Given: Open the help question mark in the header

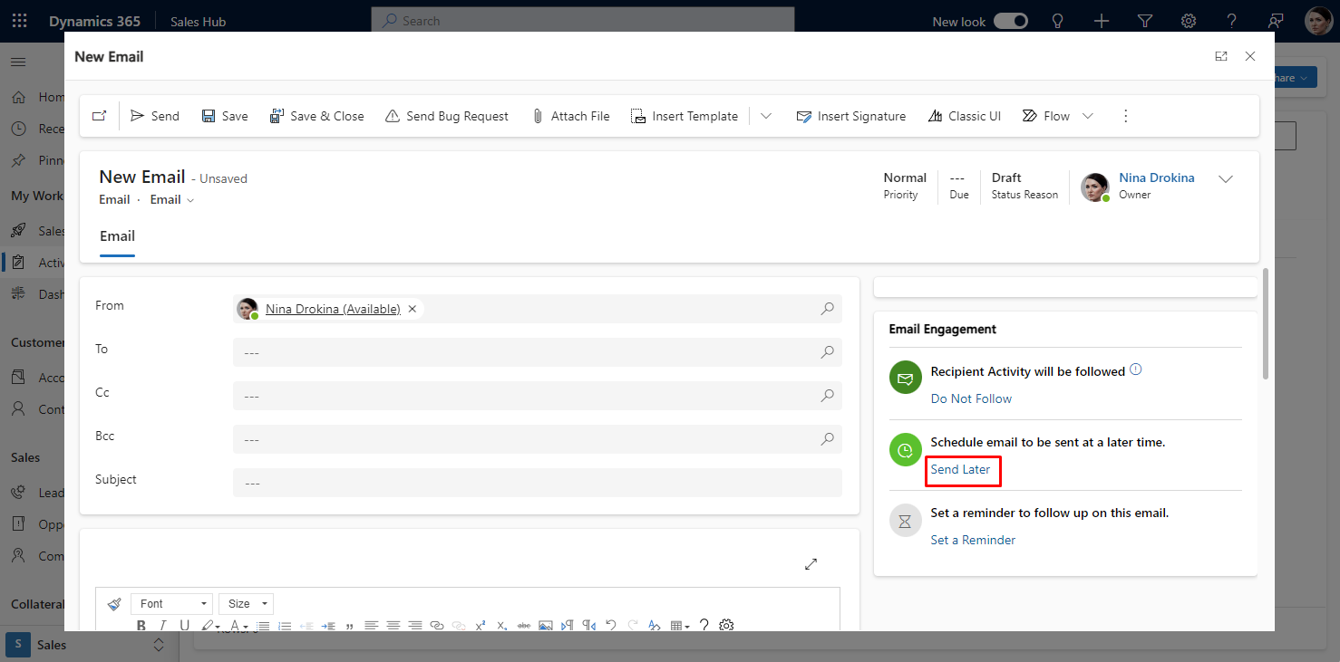Looking at the screenshot, I should [1232, 21].
